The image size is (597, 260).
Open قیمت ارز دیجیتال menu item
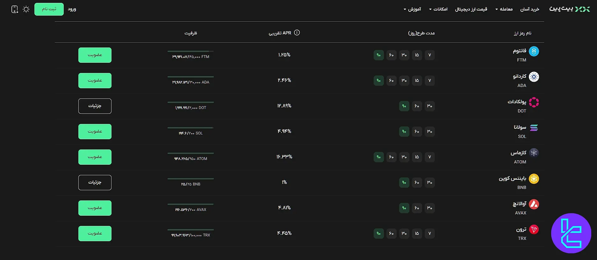471,9
